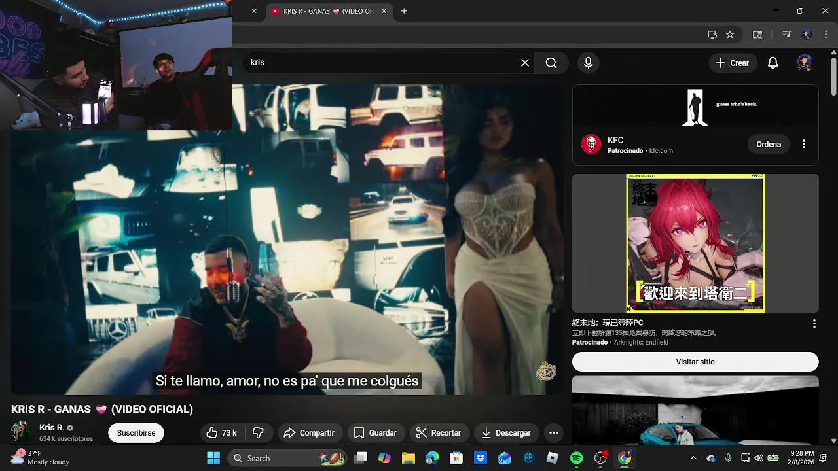The height and width of the screenshot is (471, 838).
Task: Open the Chrome three-dot menu
Action: click(826, 35)
